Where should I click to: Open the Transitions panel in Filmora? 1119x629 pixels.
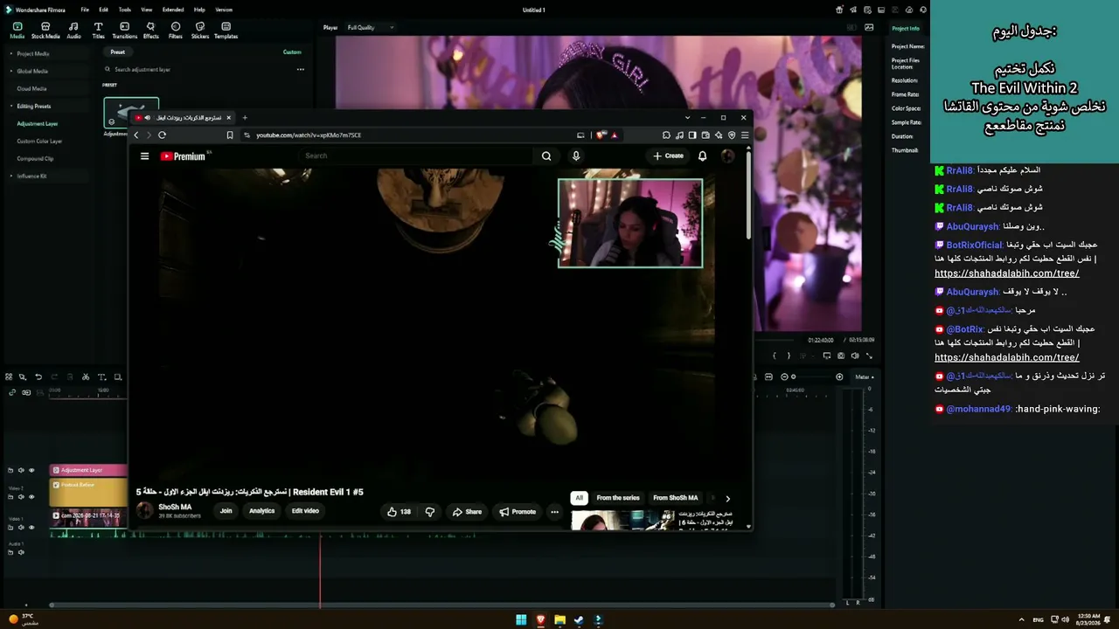[124, 31]
